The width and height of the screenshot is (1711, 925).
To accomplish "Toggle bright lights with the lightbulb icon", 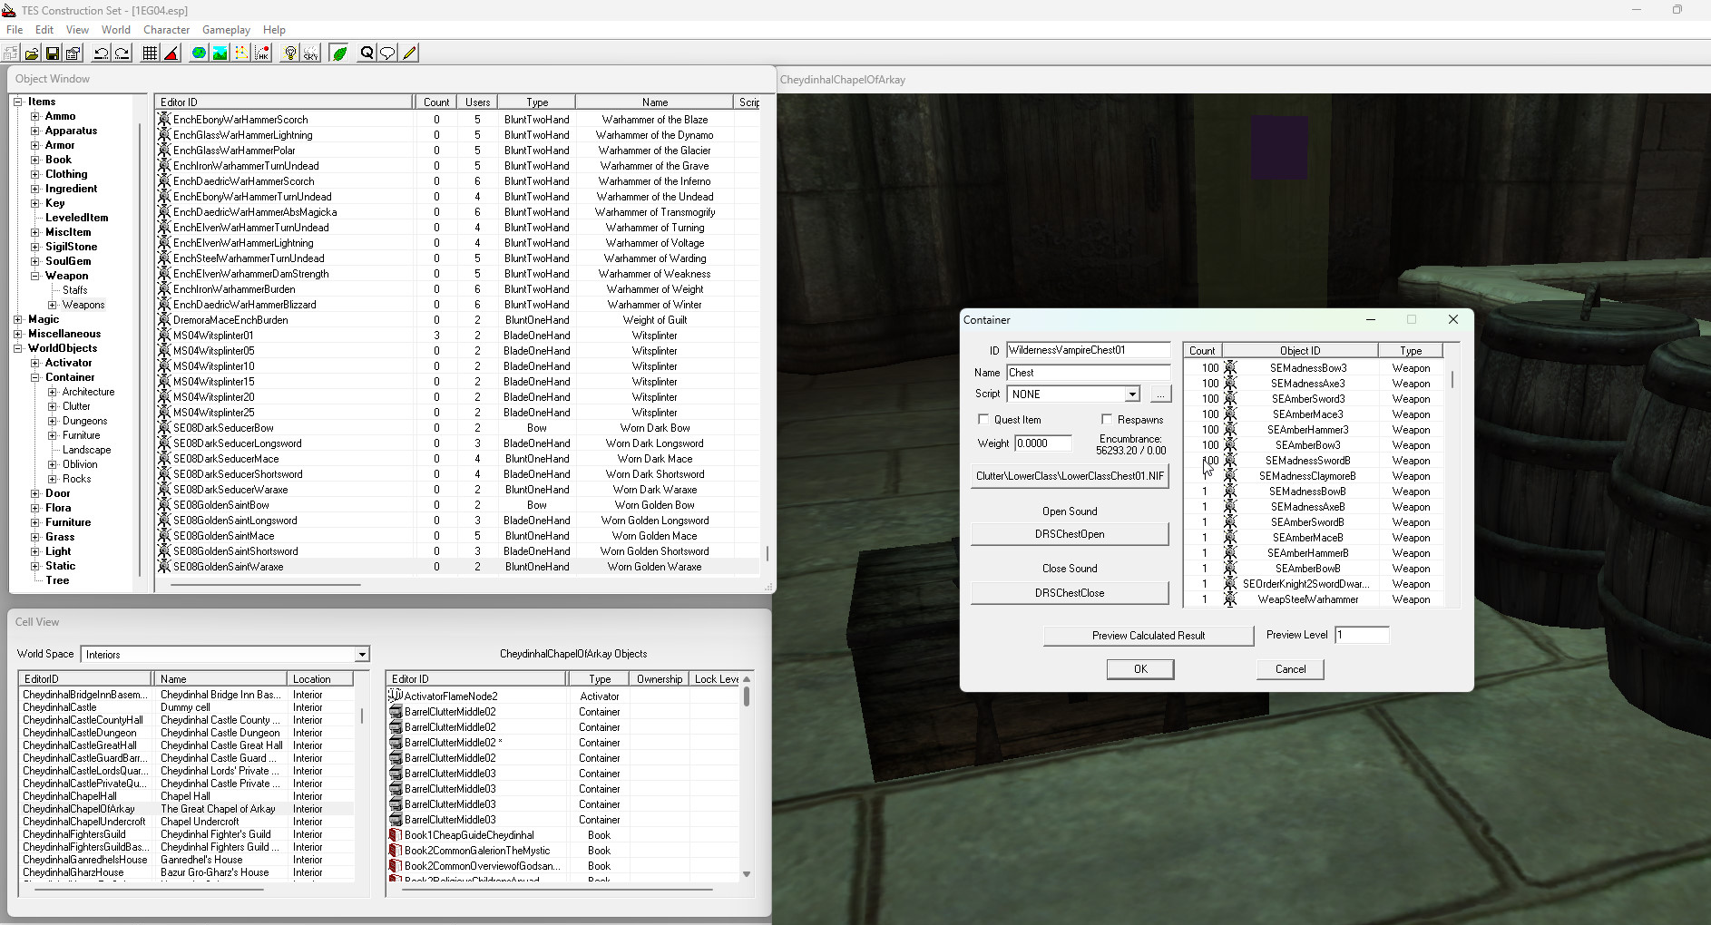I will point(290,54).
